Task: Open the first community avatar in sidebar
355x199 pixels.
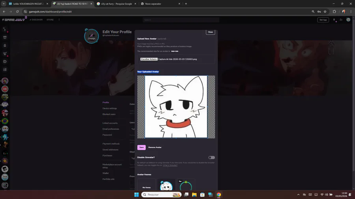Action: [5, 81]
